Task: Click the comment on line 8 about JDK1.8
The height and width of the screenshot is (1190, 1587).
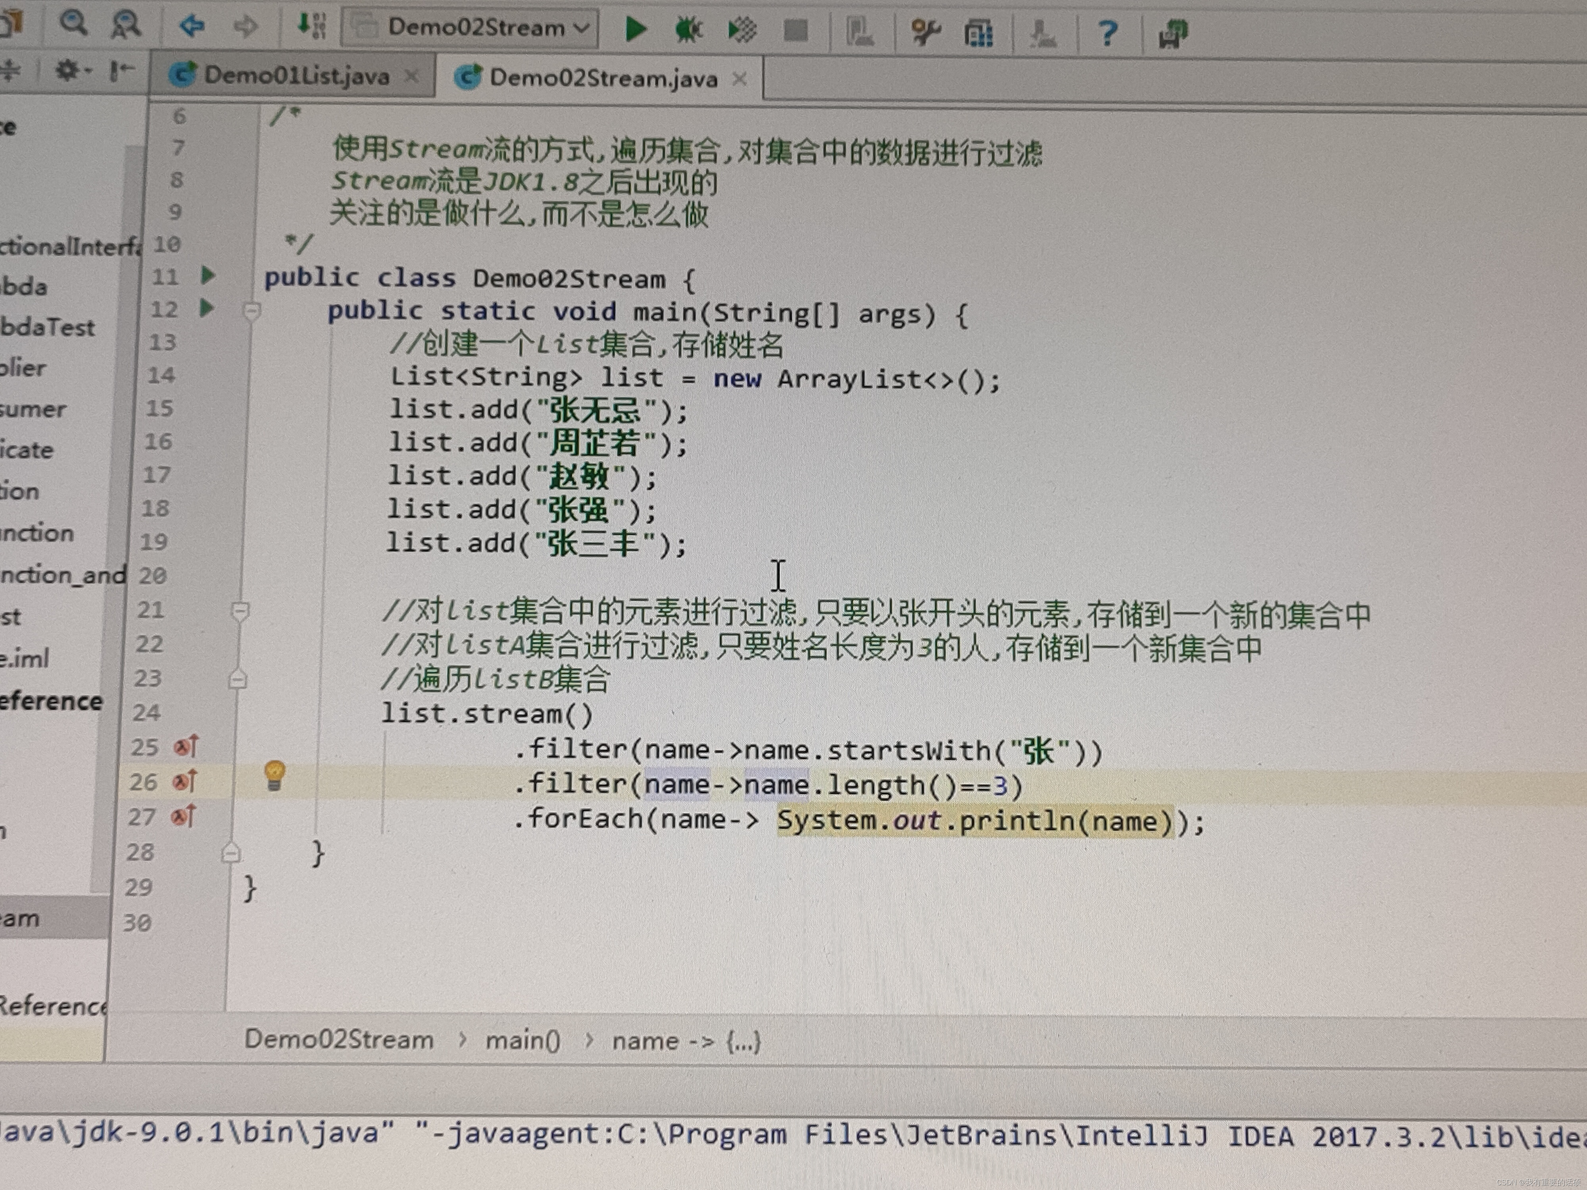Action: [x=524, y=182]
